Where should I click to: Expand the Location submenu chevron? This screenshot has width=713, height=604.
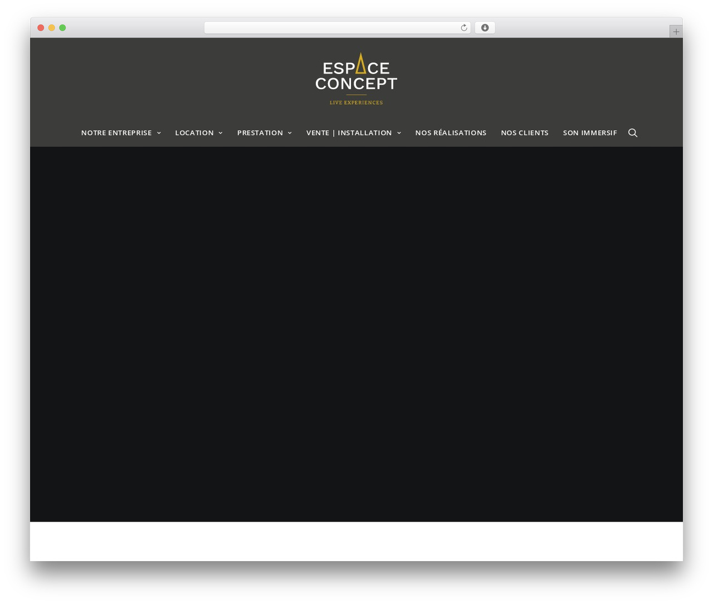(x=221, y=133)
